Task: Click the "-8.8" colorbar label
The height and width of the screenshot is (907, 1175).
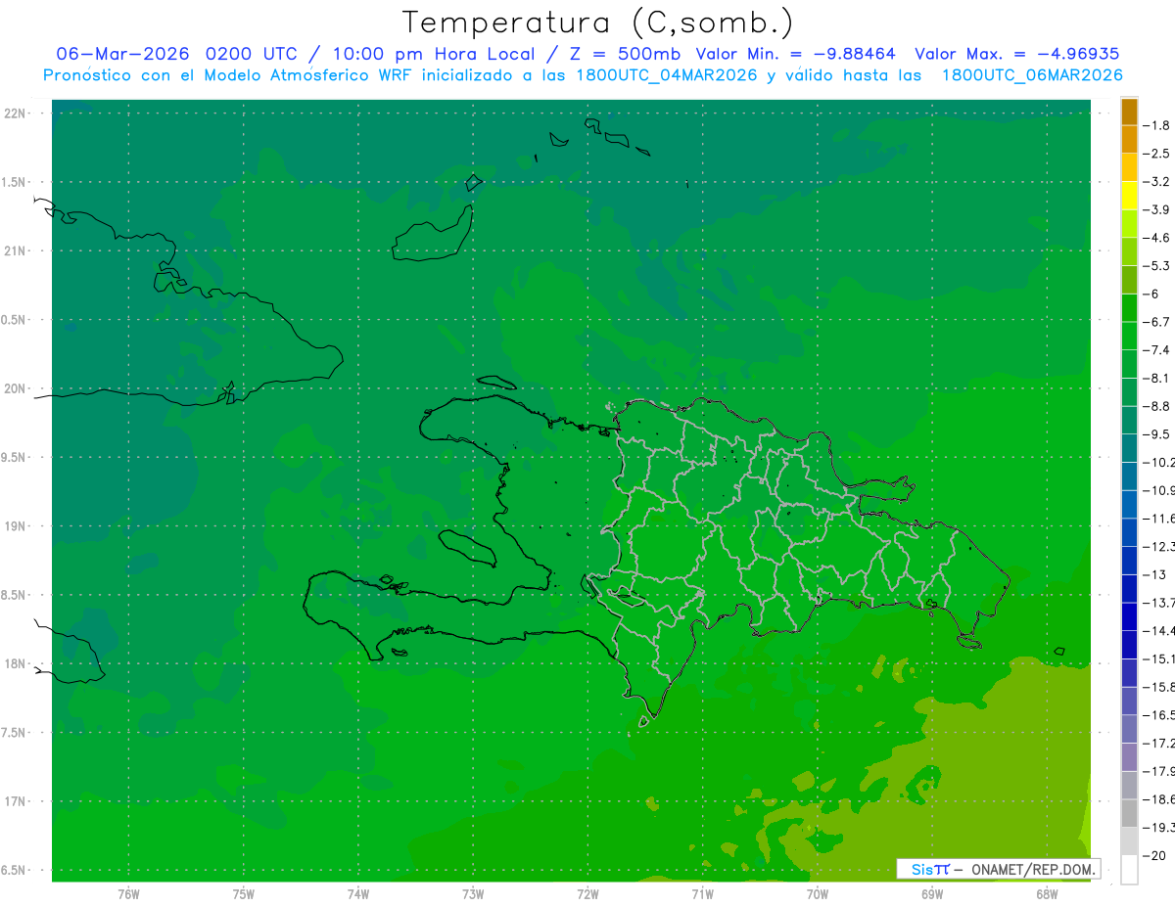Action: pyautogui.click(x=1157, y=406)
